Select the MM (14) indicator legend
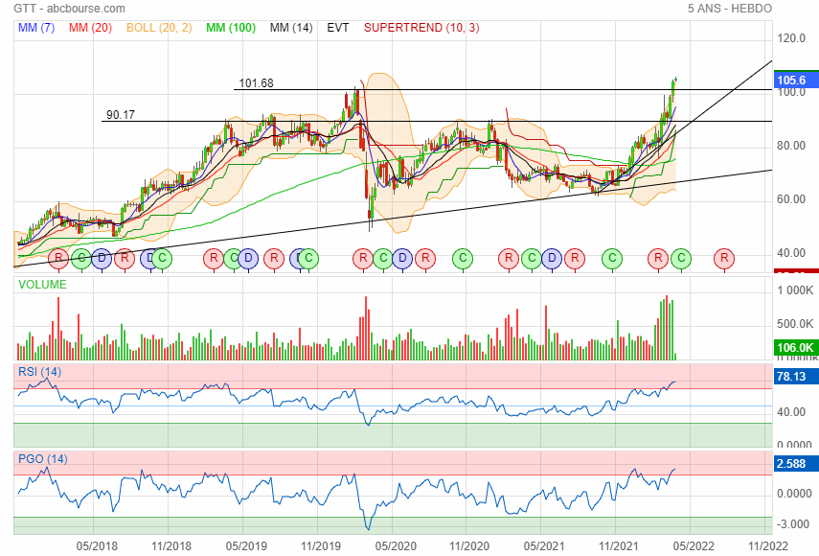This screenshot has height=556, width=819. click(x=291, y=28)
